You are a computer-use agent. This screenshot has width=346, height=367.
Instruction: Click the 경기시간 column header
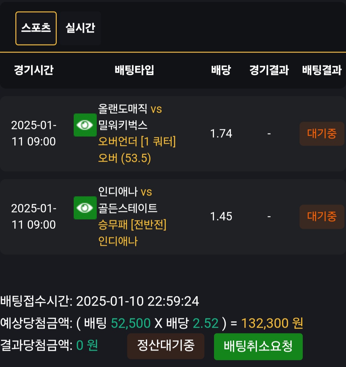[x=34, y=70]
